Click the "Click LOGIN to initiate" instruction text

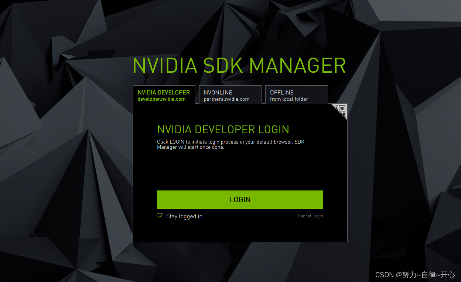[231, 144]
